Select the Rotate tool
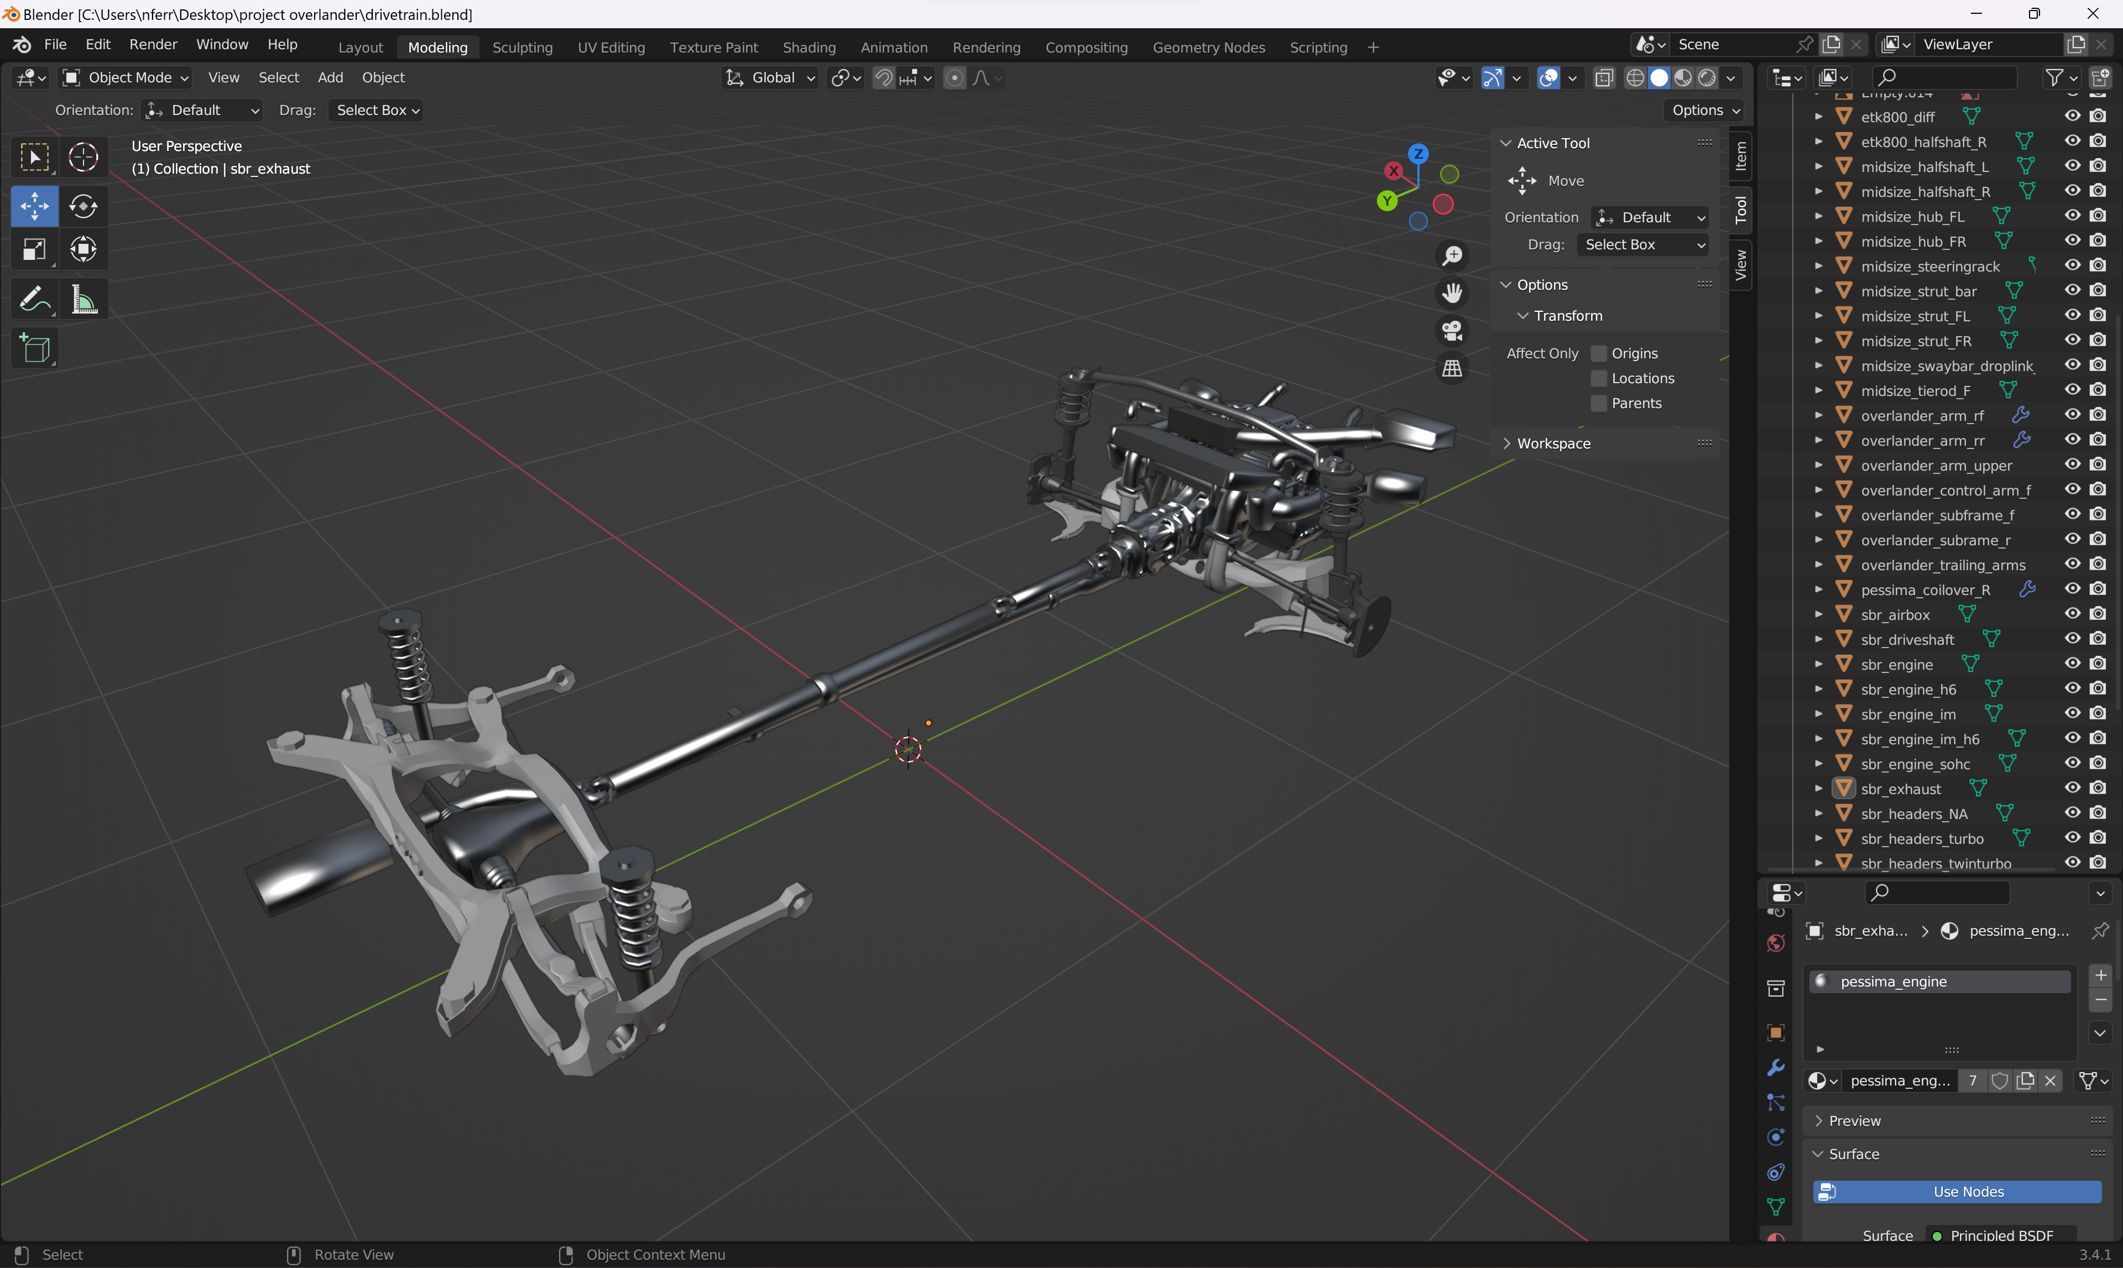This screenshot has width=2123, height=1268. pos(83,206)
